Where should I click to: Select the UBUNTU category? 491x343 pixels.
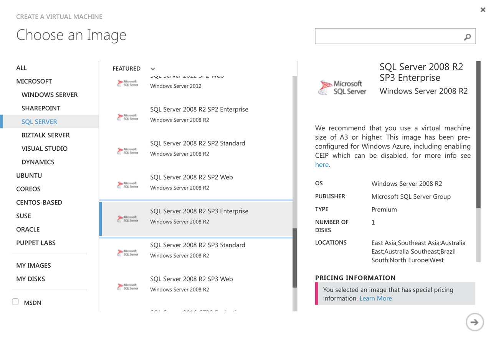(29, 176)
